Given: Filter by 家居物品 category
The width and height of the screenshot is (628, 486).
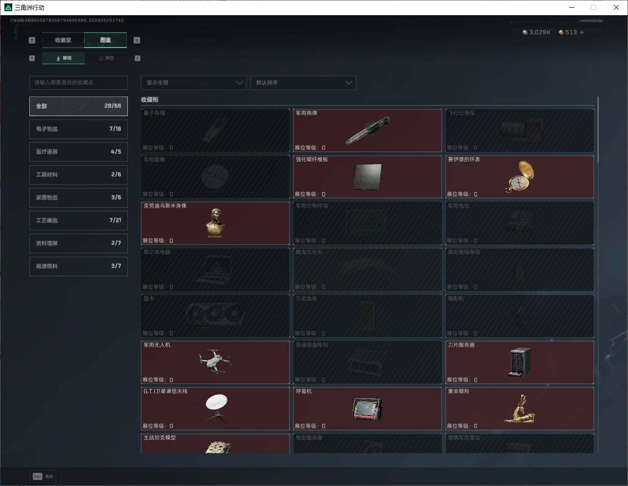Looking at the screenshot, I should (x=78, y=197).
